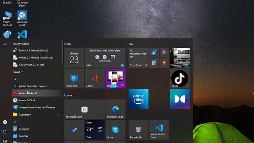This screenshot has height=143, width=254.
Task: Open the Dolby Access tile
Action: [x=180, y=99]
